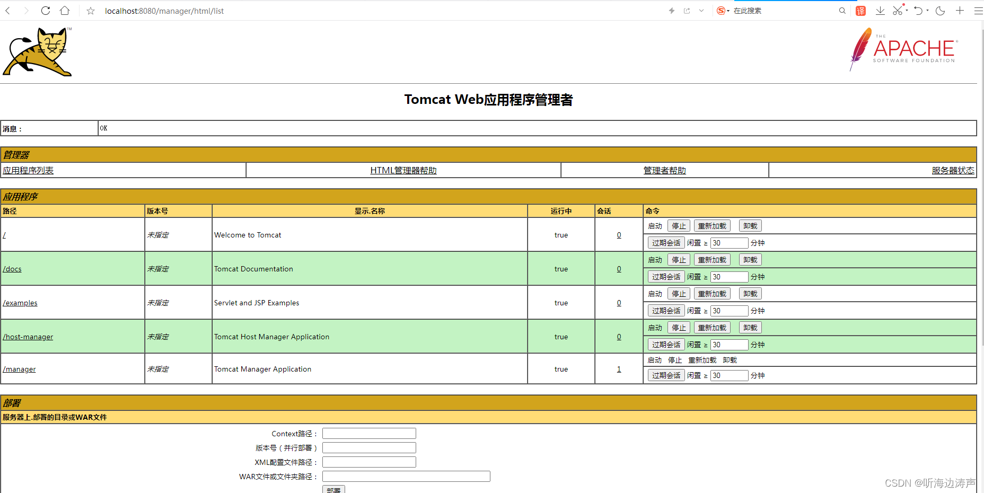984x493 pixels.
Task: Click idle minutes field for /manager row
Action: click(x=730, y=375)
